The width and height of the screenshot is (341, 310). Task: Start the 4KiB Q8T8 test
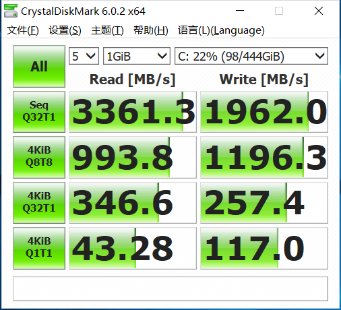[39, 157]
